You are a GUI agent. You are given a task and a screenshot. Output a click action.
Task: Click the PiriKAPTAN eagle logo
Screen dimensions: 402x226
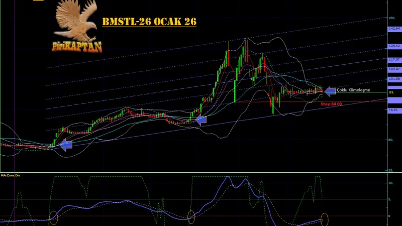77,26
